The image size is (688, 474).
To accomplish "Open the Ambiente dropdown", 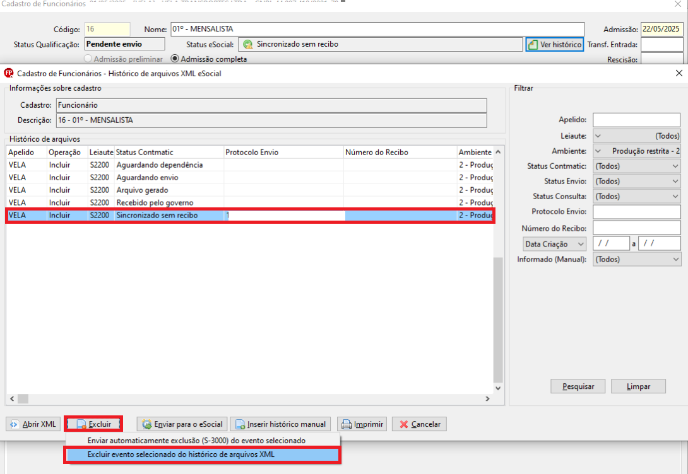I will tap(637, 151).
